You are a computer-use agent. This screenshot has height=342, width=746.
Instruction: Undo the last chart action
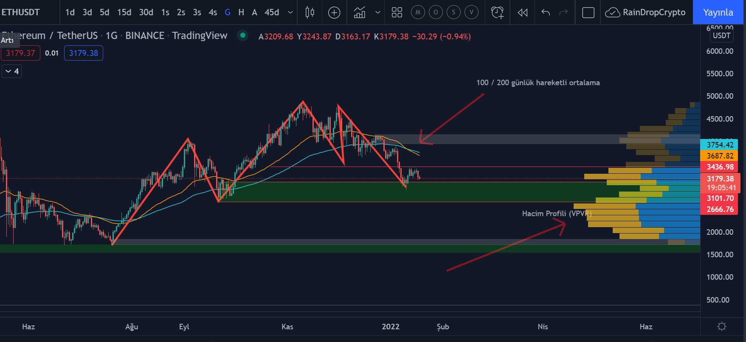[546, 13]
